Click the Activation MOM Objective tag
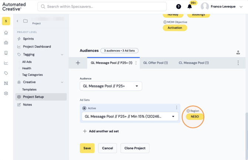 [175, 28]
